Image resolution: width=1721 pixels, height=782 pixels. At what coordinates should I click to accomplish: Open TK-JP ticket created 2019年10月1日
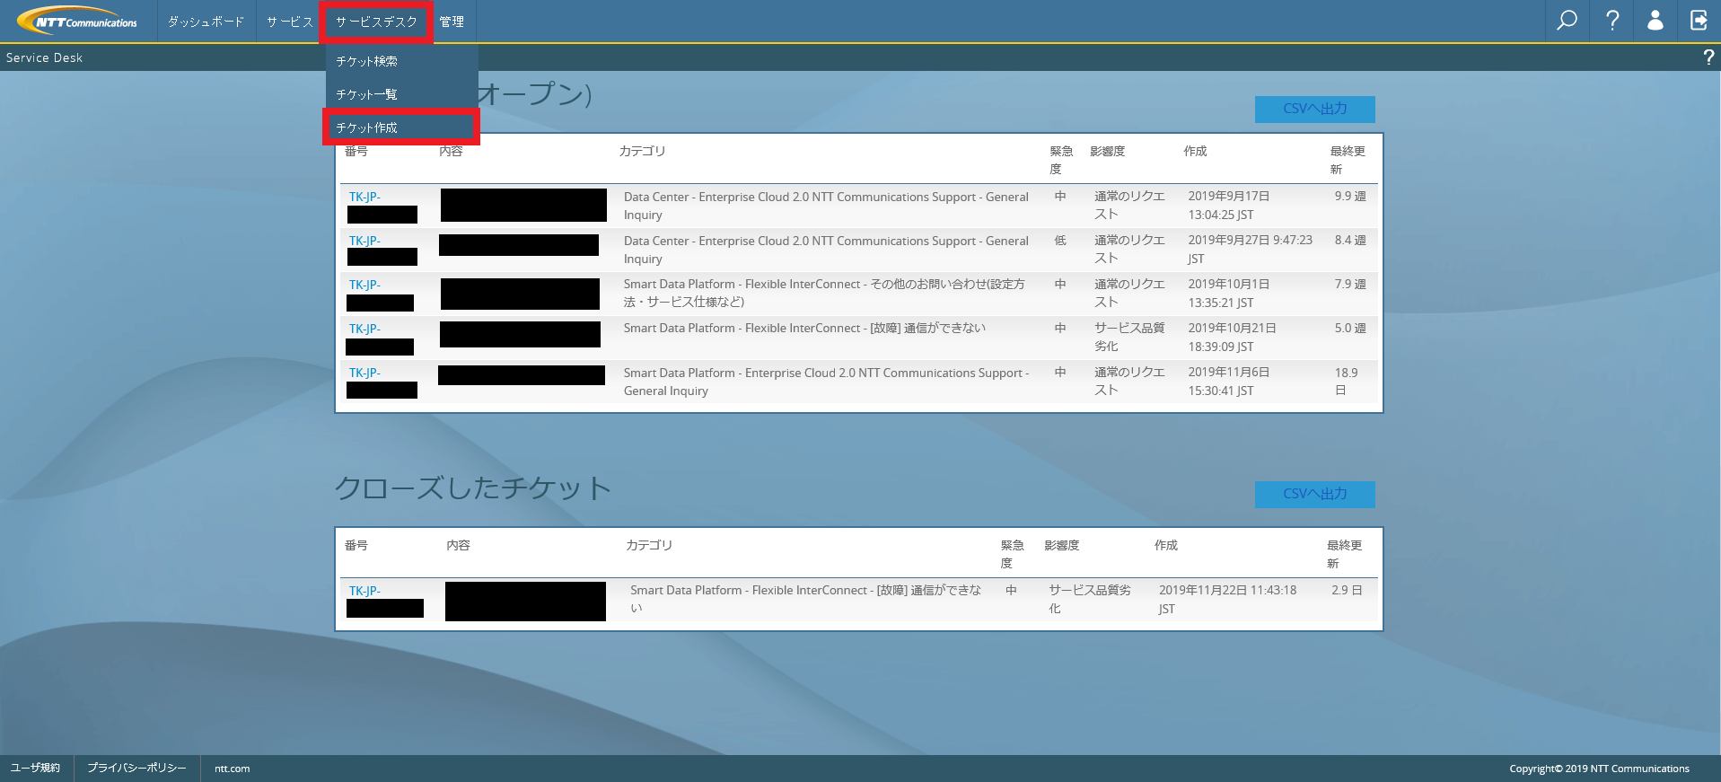[x=364, y=285]
